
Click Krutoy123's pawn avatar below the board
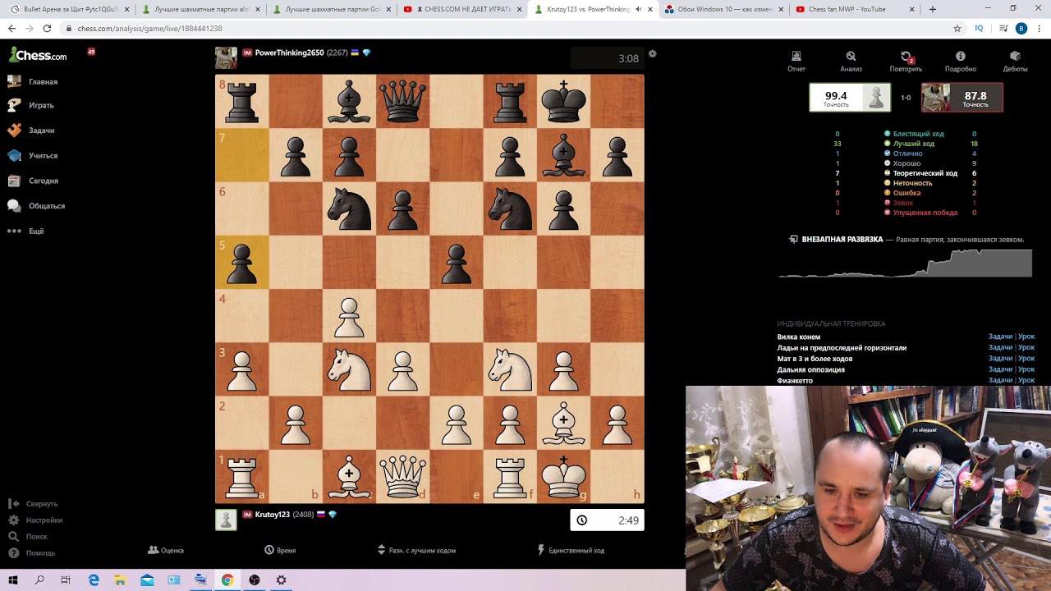tap(226, 520)
